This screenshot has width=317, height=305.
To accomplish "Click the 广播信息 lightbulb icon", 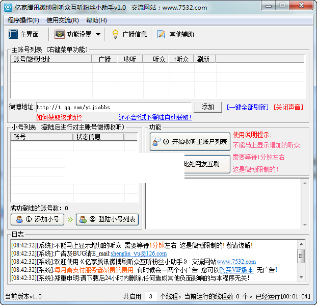I will 115,34.
